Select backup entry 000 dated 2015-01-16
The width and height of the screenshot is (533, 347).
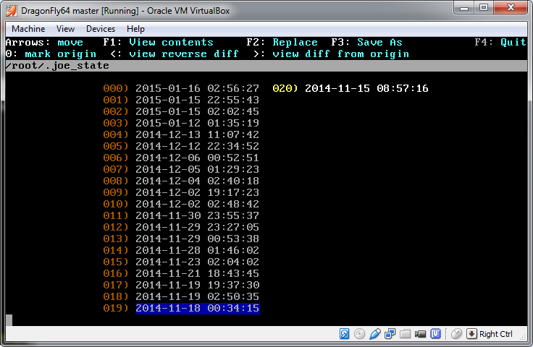(197, 88)
